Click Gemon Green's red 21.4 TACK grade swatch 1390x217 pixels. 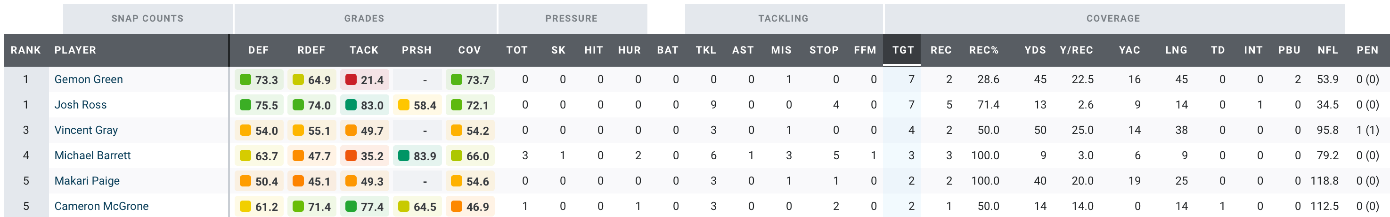351,80
